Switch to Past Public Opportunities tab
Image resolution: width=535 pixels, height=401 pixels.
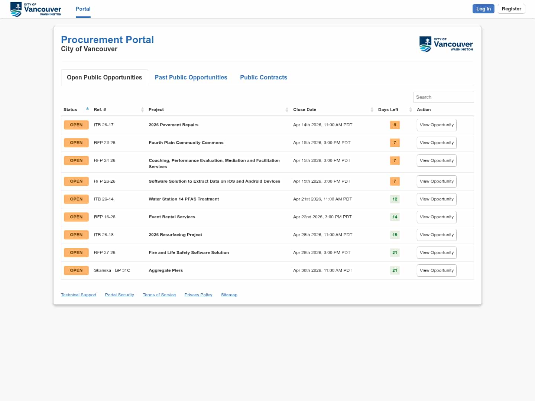191,77
